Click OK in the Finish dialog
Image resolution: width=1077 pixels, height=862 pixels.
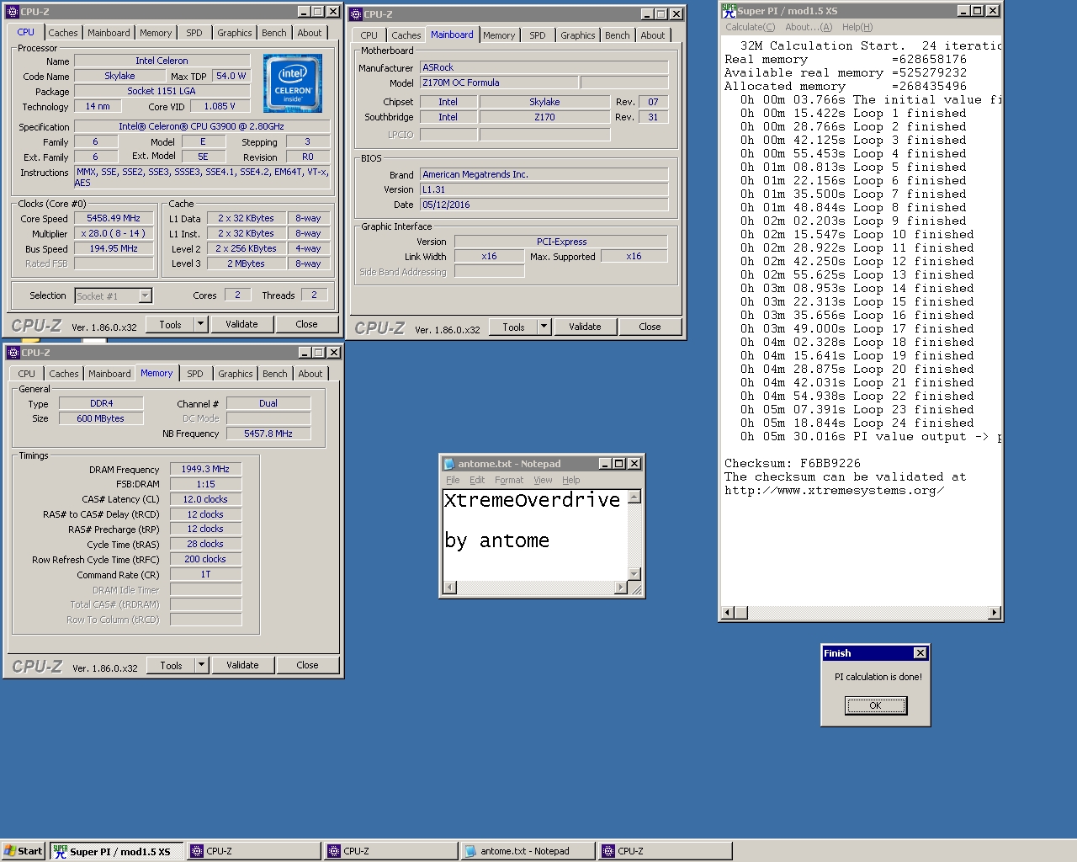click(876, 705)
